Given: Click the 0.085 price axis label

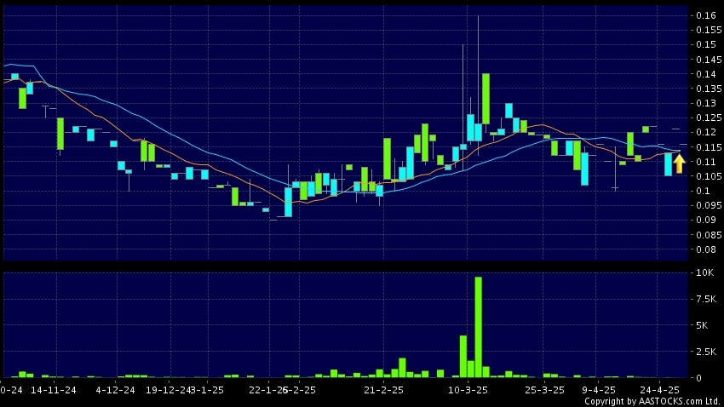Looking at the screenshot, I should [x=709, y=235].
